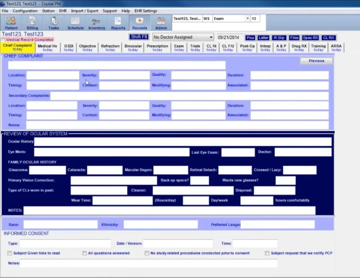Screen dimensions: 360x278
Task: Click the Ocular History input field
Action: pos(183,141)
